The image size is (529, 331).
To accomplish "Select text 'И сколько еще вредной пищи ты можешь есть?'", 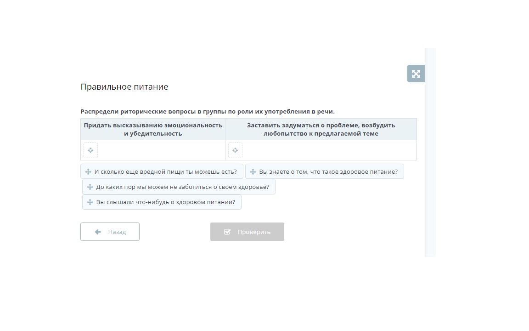I will point(165,172).
